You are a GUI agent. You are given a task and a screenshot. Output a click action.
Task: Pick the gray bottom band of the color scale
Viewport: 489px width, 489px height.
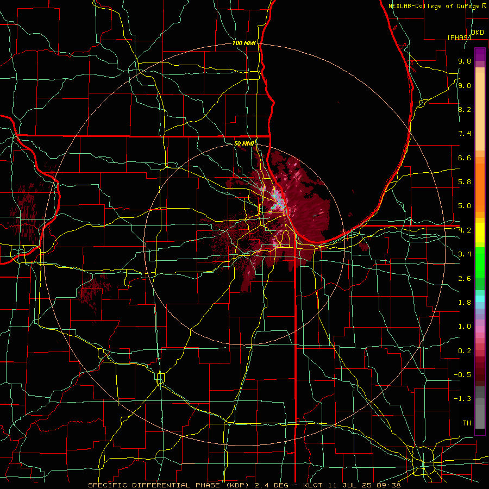click(480, 416)
